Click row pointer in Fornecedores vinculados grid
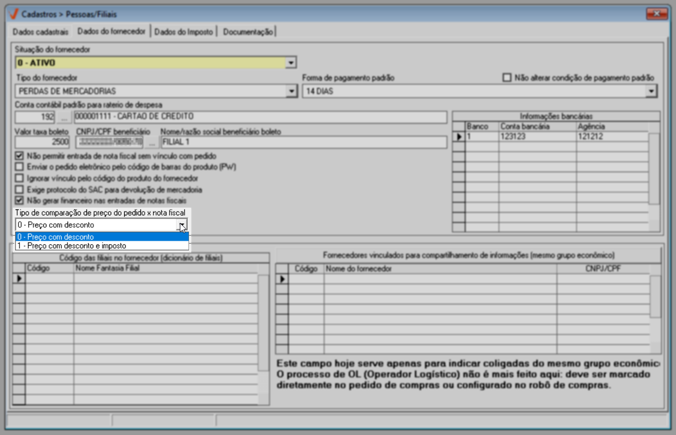676x435 pixels. click(281, 278)
